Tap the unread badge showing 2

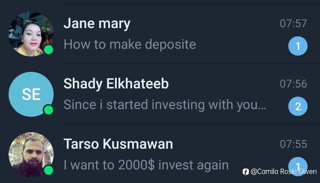(298, 106)
